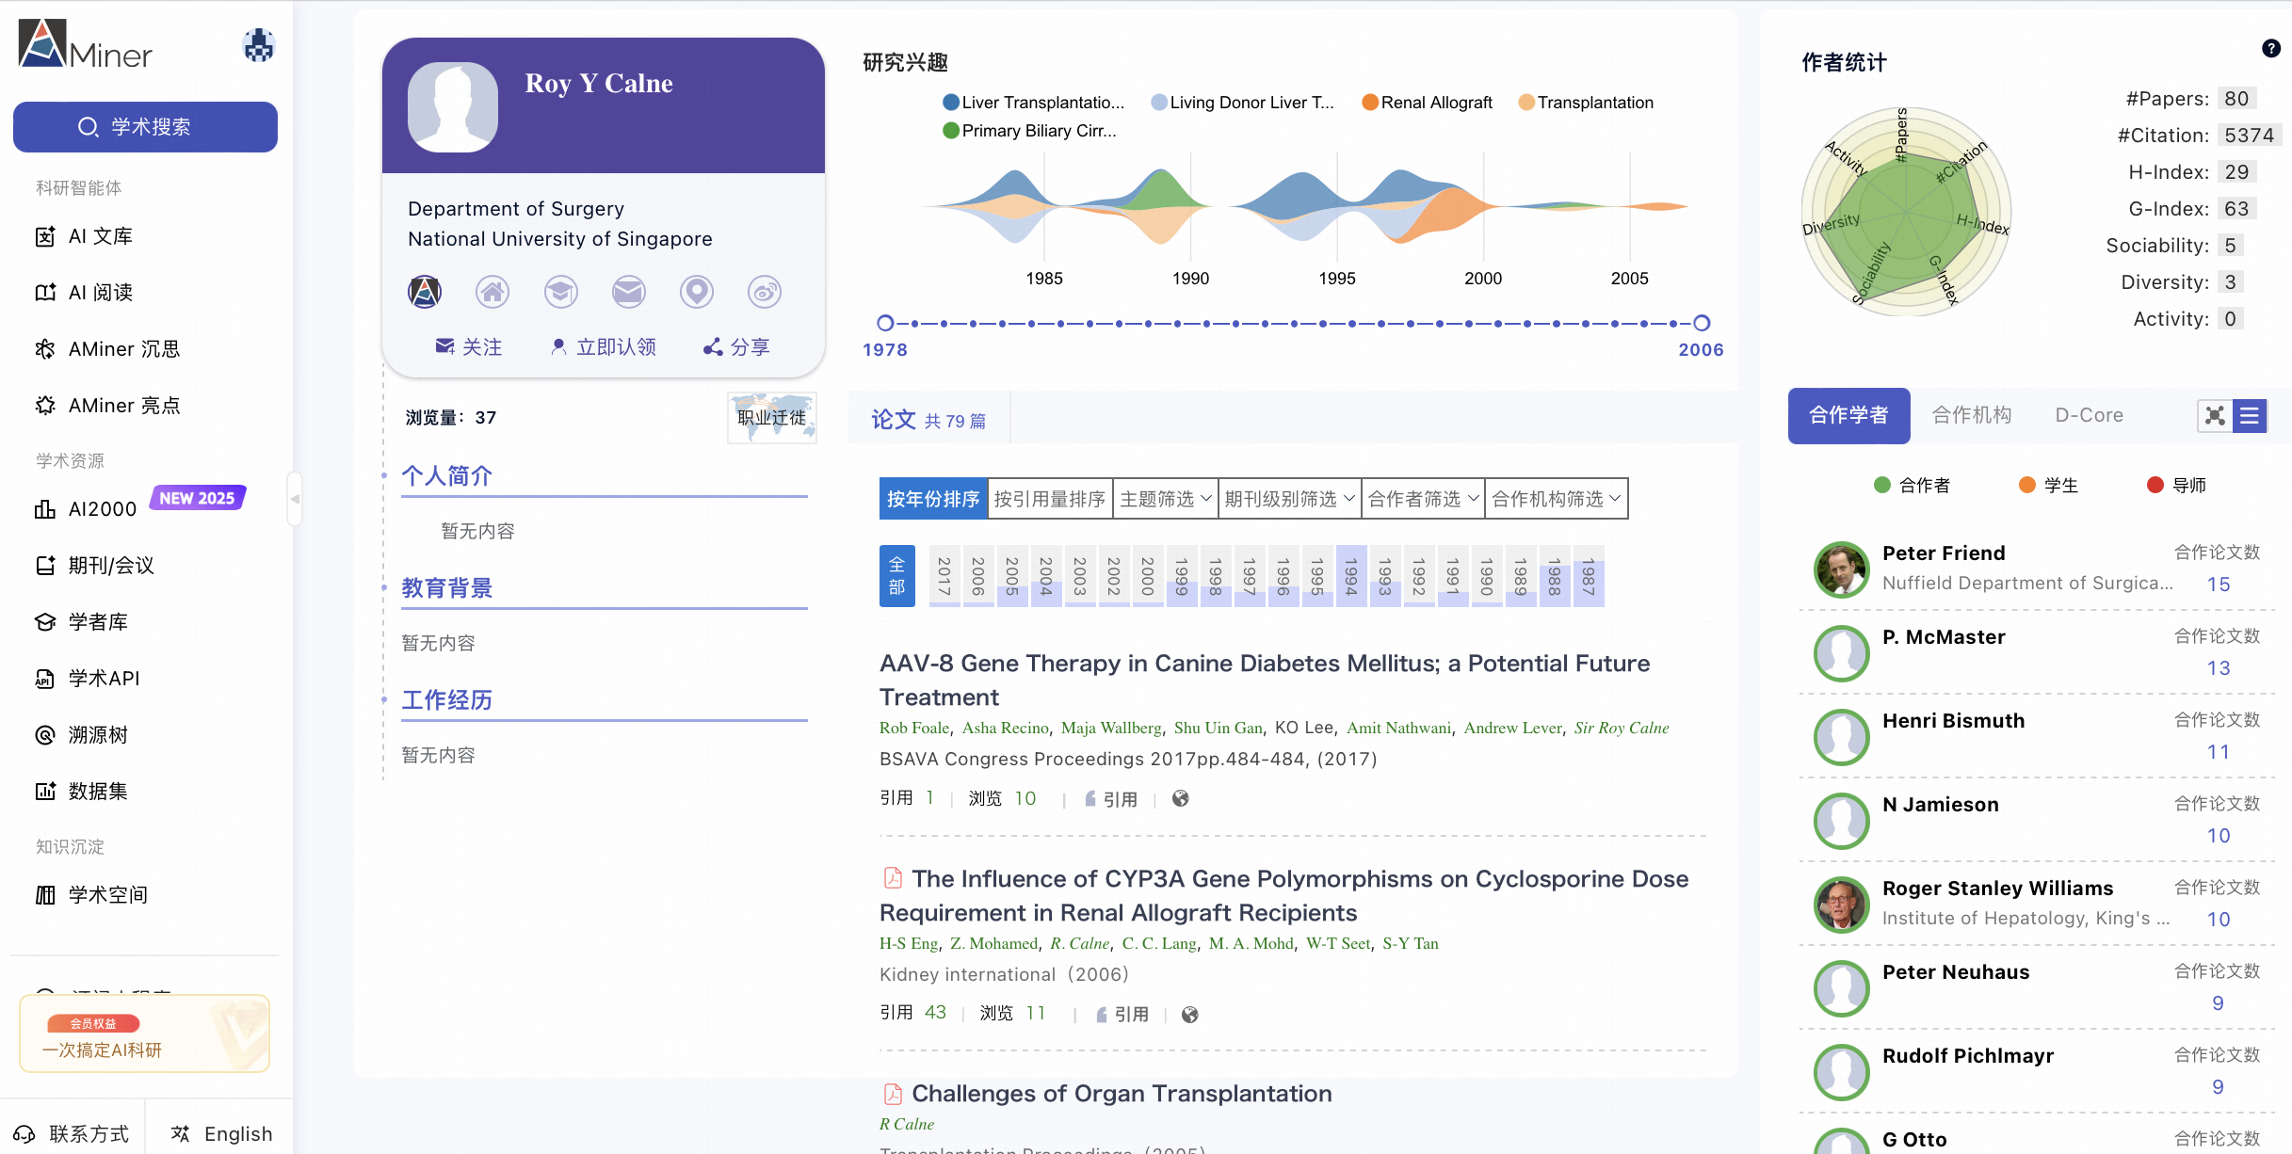Open the help question mark icon
The height and width of the screenshot is (1154, 2292).
click(x=2270, y=48)
